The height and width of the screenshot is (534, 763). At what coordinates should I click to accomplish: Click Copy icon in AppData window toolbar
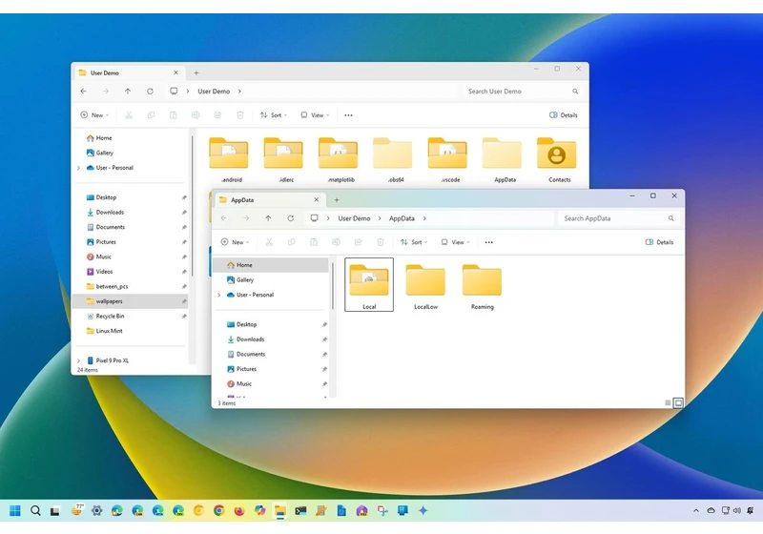point(291,242)
